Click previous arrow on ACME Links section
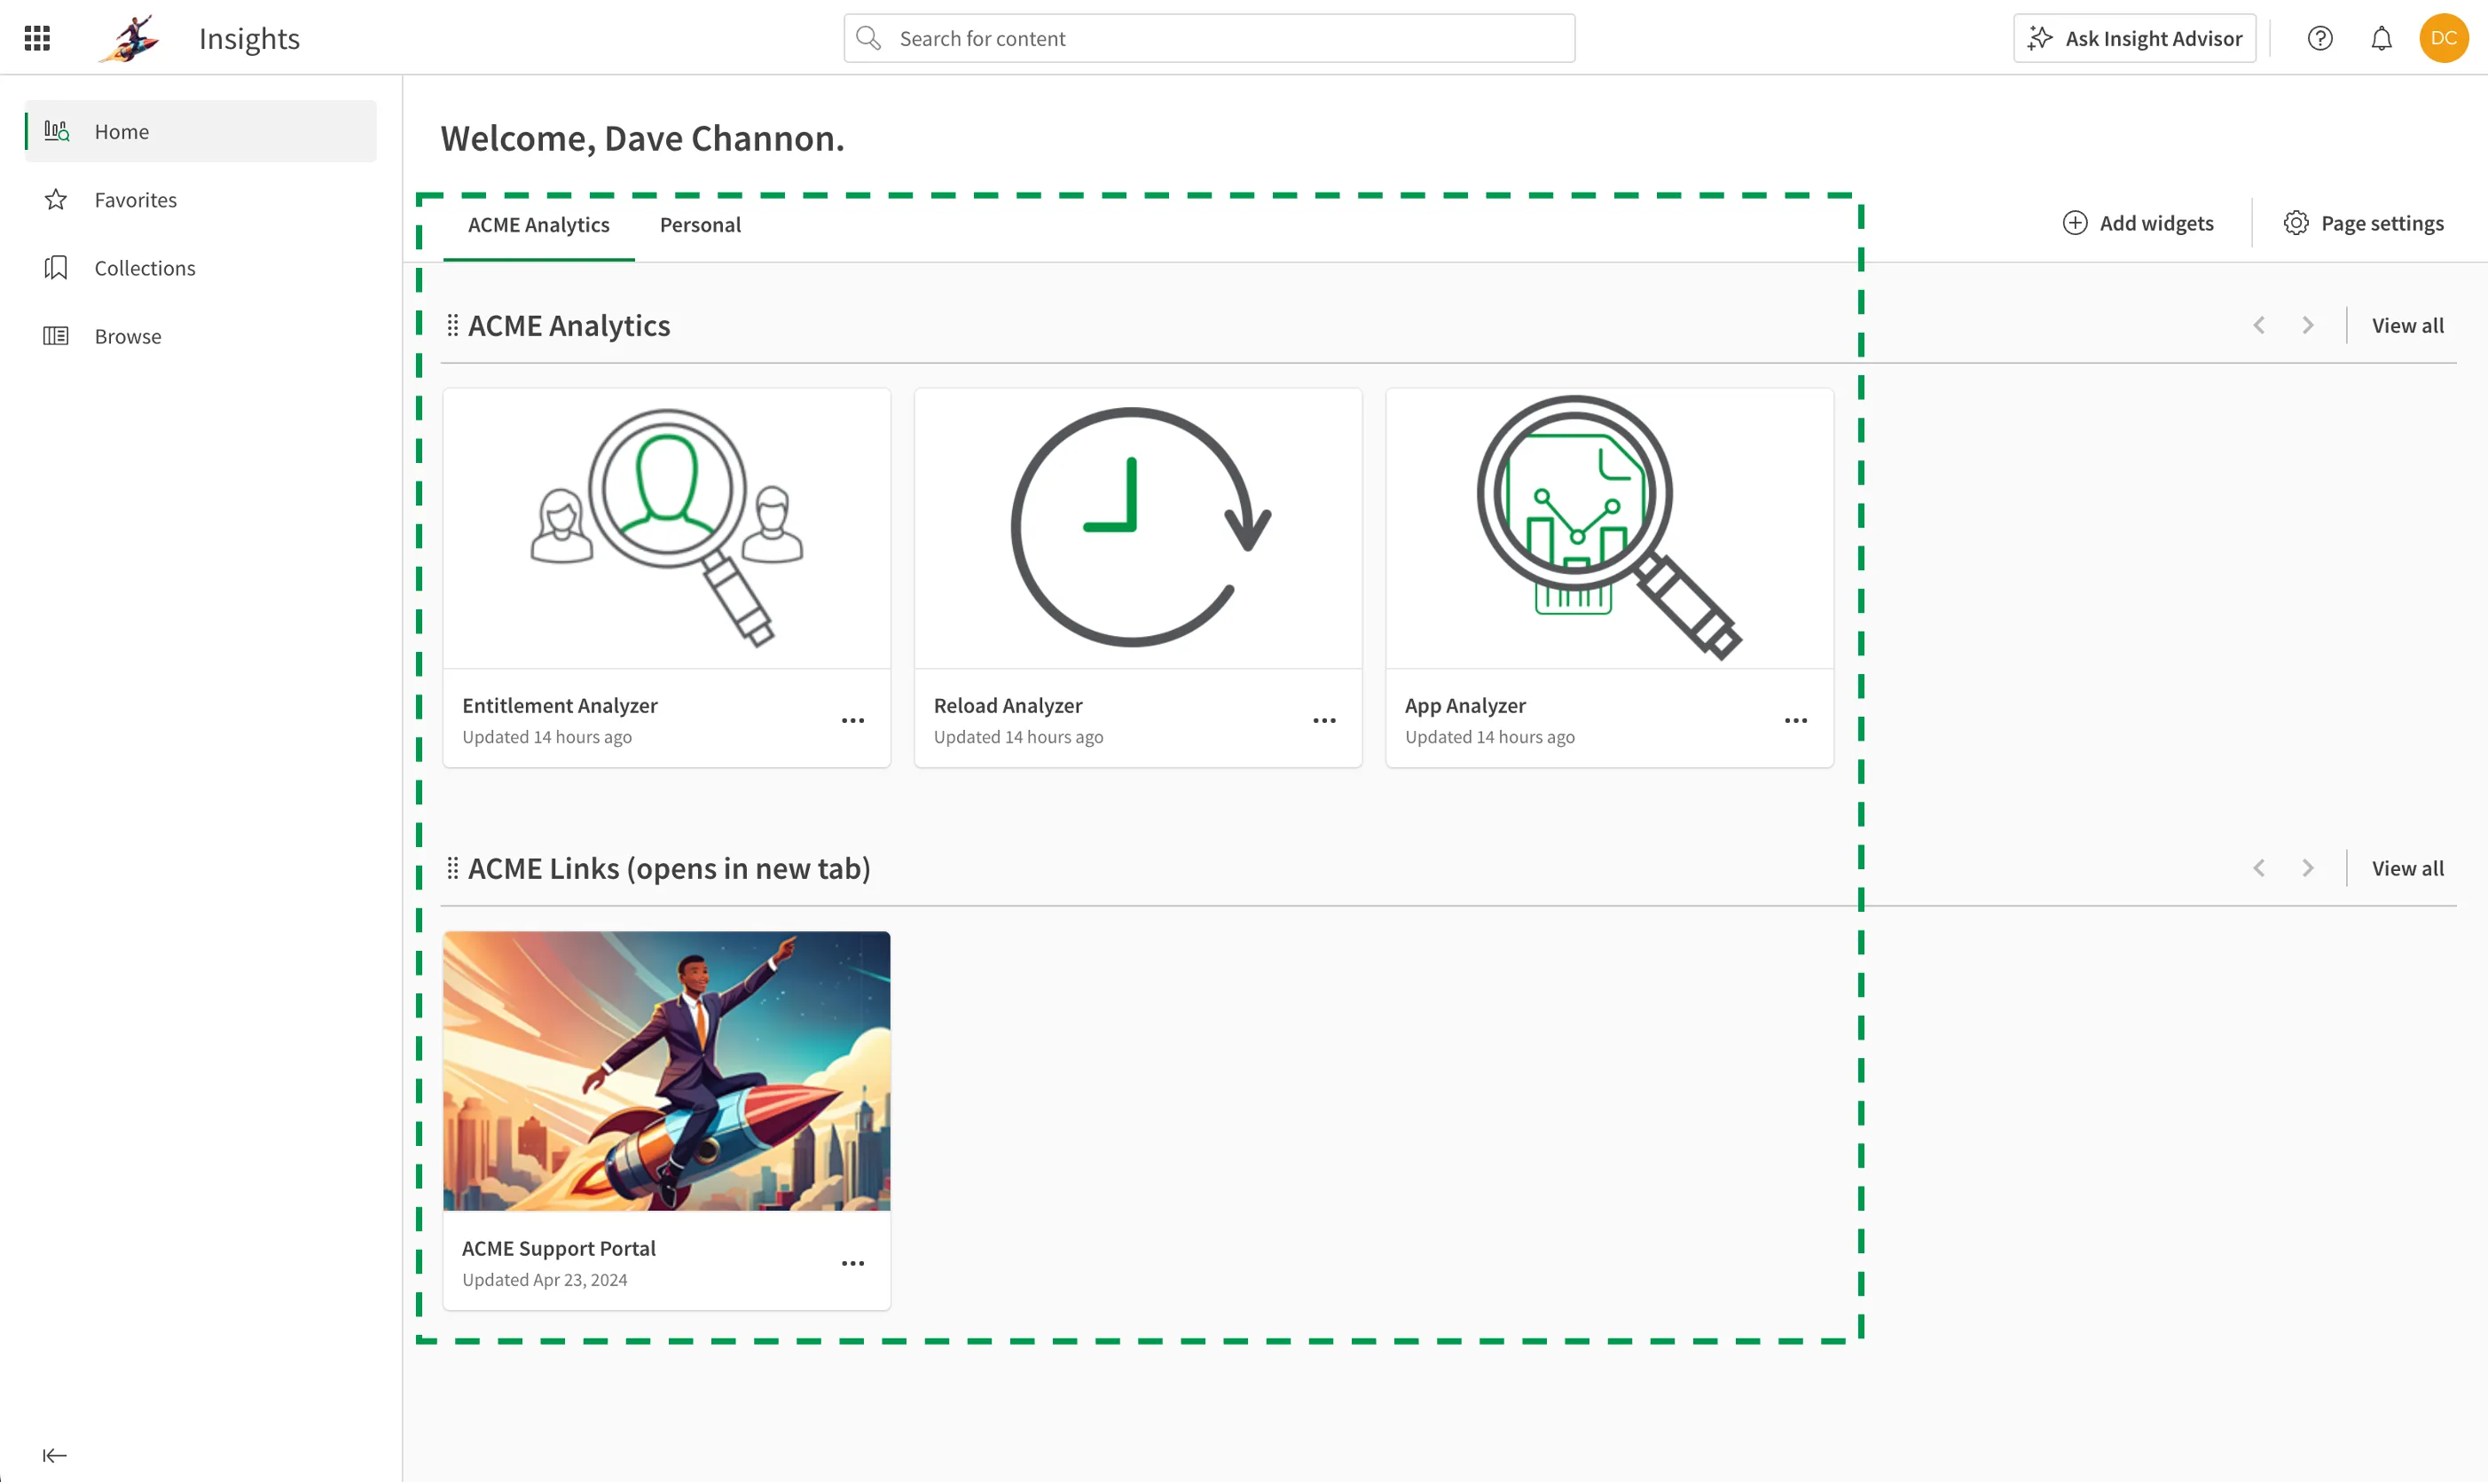The image size is (2488, 1483). point(2258,867)
